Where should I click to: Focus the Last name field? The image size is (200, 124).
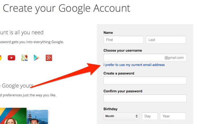tap(166, 40)
